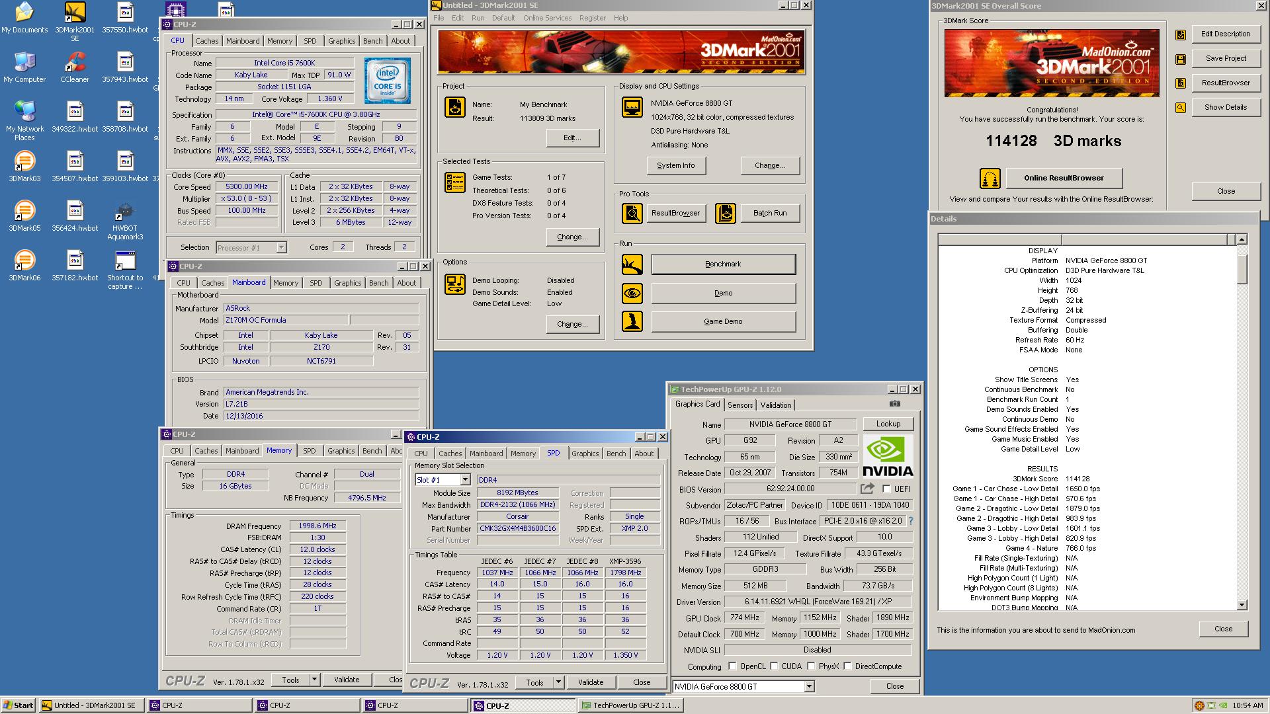Screen dimensions: 1270x714
Task: Click the Batch Run button
Action: click(770, 214)
